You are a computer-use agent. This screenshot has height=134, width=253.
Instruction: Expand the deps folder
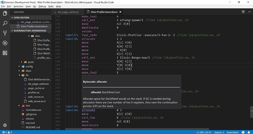(x=28, y=71)
